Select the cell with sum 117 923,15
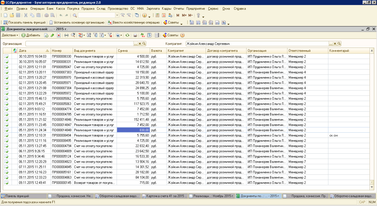Screen dimensions: 377x206 [133, 104]
